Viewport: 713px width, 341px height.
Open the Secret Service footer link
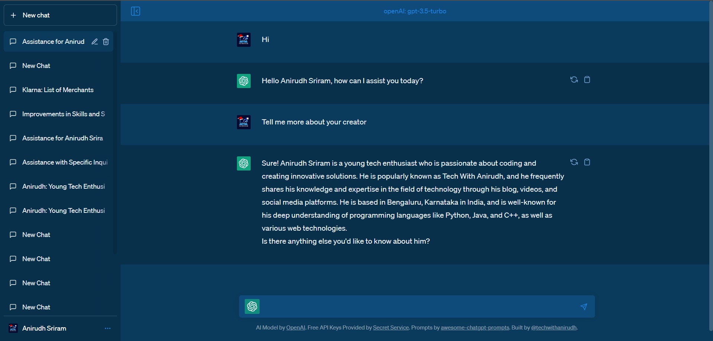click(391, 328)
